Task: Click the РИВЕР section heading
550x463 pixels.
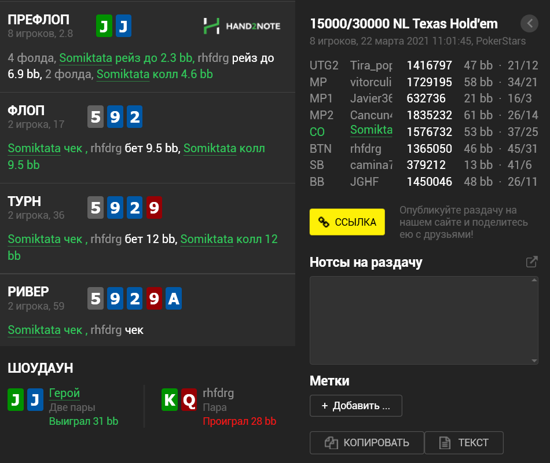Action: pyautogui.click(x=28, y=292)
